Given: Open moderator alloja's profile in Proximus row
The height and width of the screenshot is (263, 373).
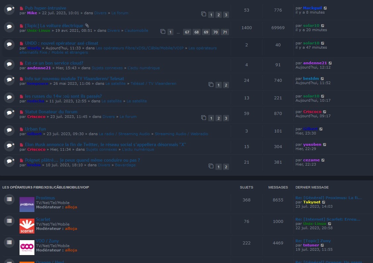Looking at the screenshot, I should point(71,207).
